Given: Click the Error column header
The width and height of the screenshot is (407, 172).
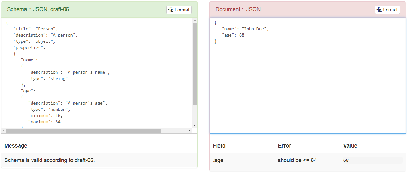Looking at the screenshot, I should pyautogui.click(x=285, y=146).
